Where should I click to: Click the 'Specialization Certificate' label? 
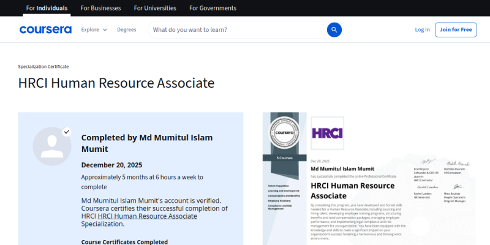(43, 67)
